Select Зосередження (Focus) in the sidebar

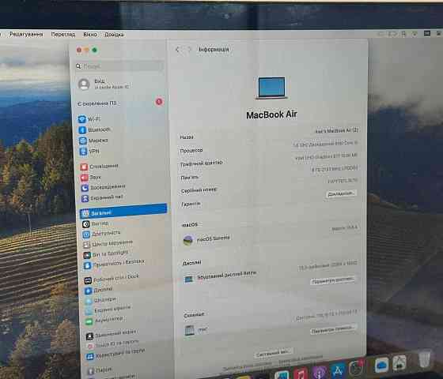tap(103, 187)
